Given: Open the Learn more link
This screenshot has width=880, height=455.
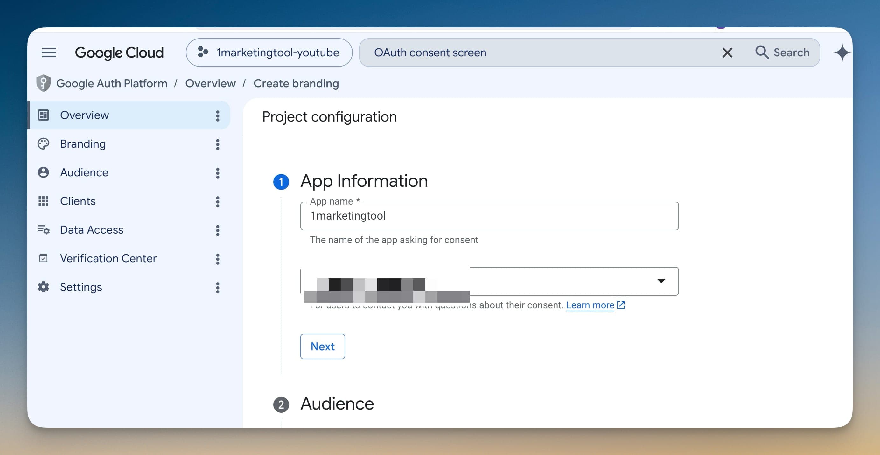Looking at the screenshot, I should (x=596, y=305).
